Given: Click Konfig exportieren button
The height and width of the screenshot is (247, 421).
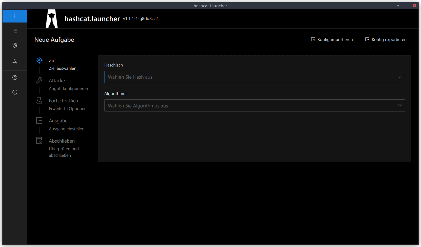Looking at the screenshot, I should tap(386, 39).
